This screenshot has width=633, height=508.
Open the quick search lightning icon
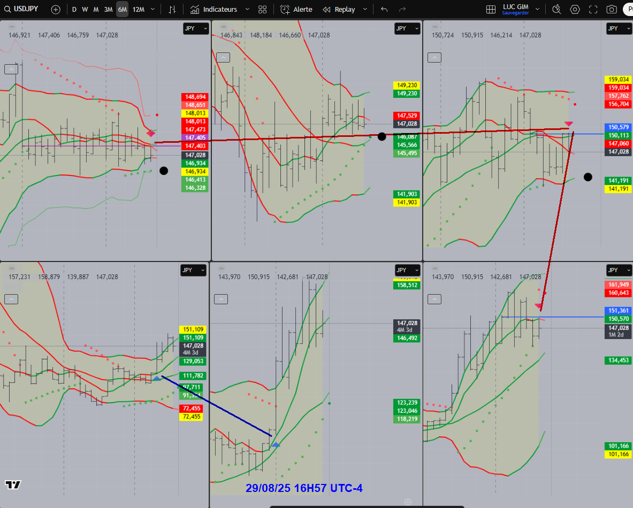[x=556, y=9]
